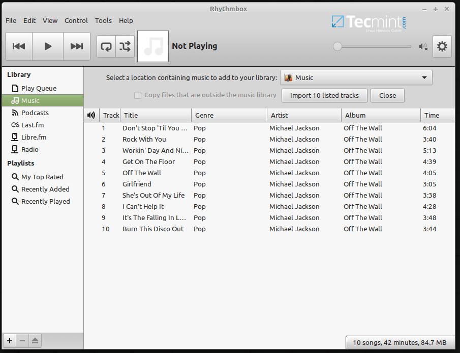This screenshot has height=353, width=460.
Task: Select the track Rock With You
Action: pyautogui.click(x=269, y=140)
